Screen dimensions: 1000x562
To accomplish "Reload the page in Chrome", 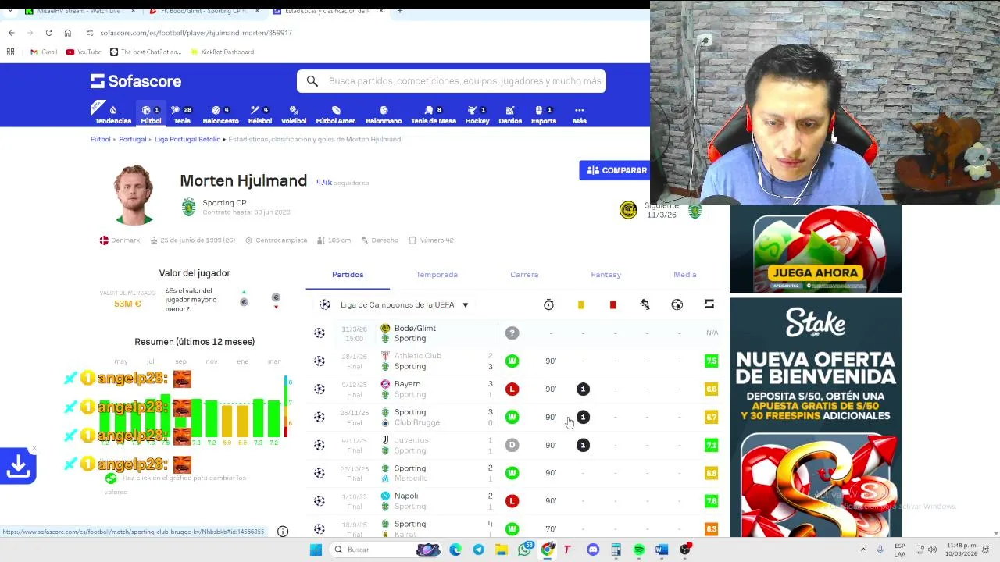I will 48,33.
